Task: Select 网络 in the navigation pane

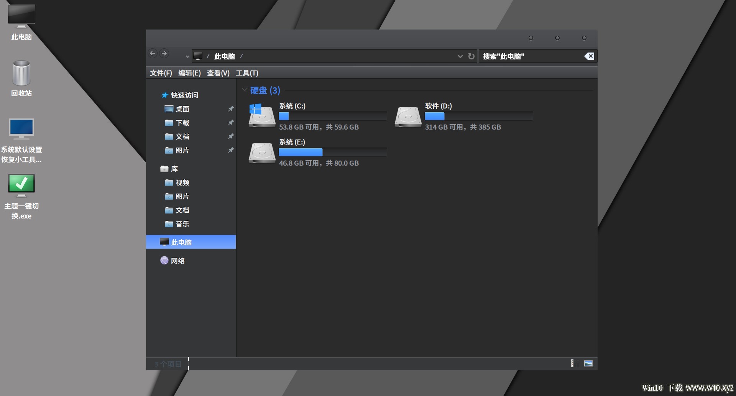Action: point(177,261)
